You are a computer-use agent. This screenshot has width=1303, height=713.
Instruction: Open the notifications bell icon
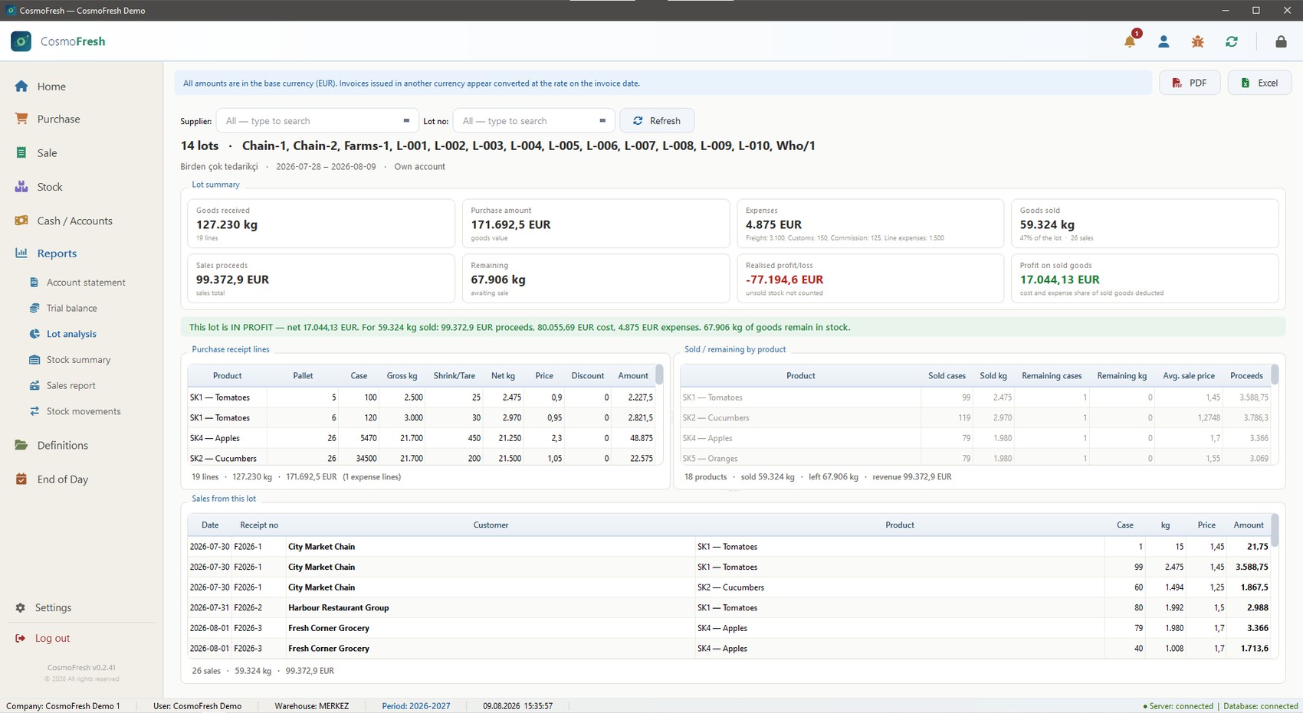click(1130, 41)
